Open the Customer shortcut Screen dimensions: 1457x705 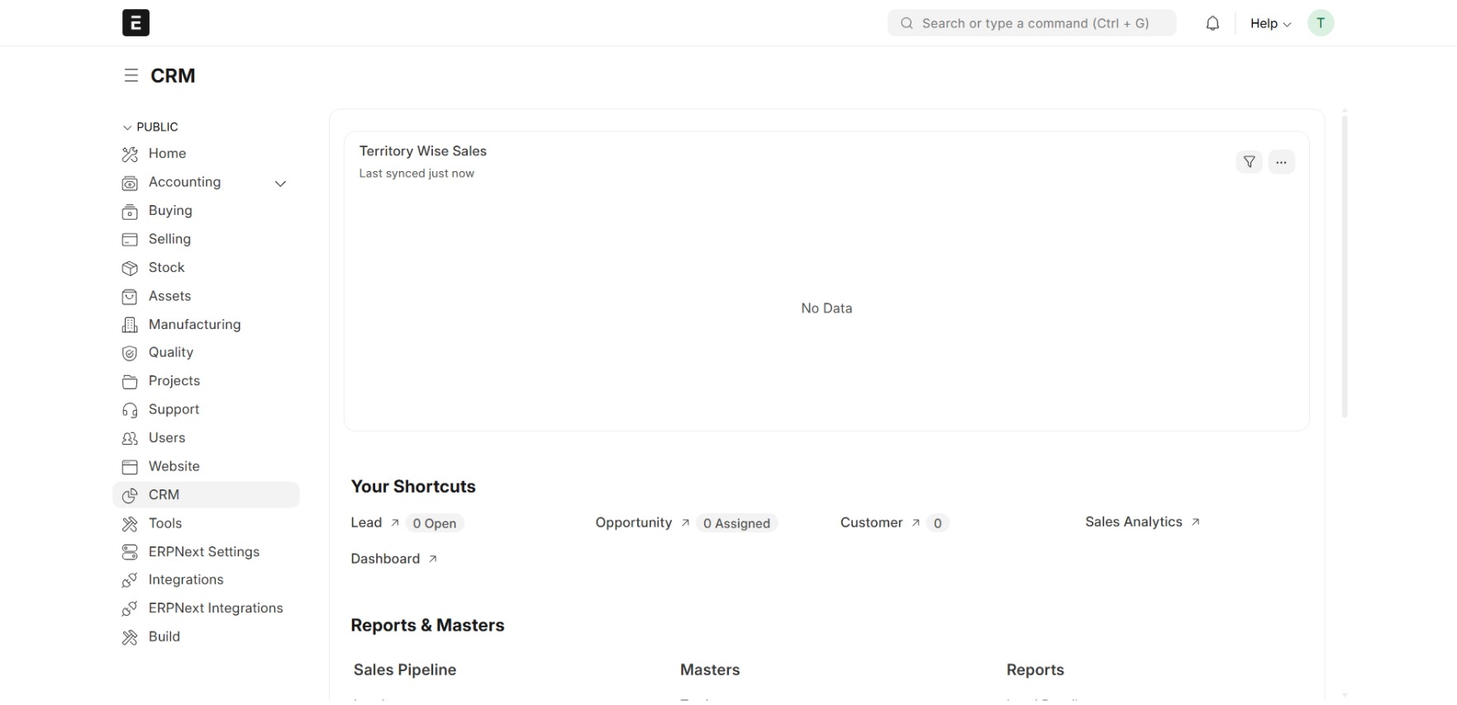pyautogui.click(x=871, y=523)
